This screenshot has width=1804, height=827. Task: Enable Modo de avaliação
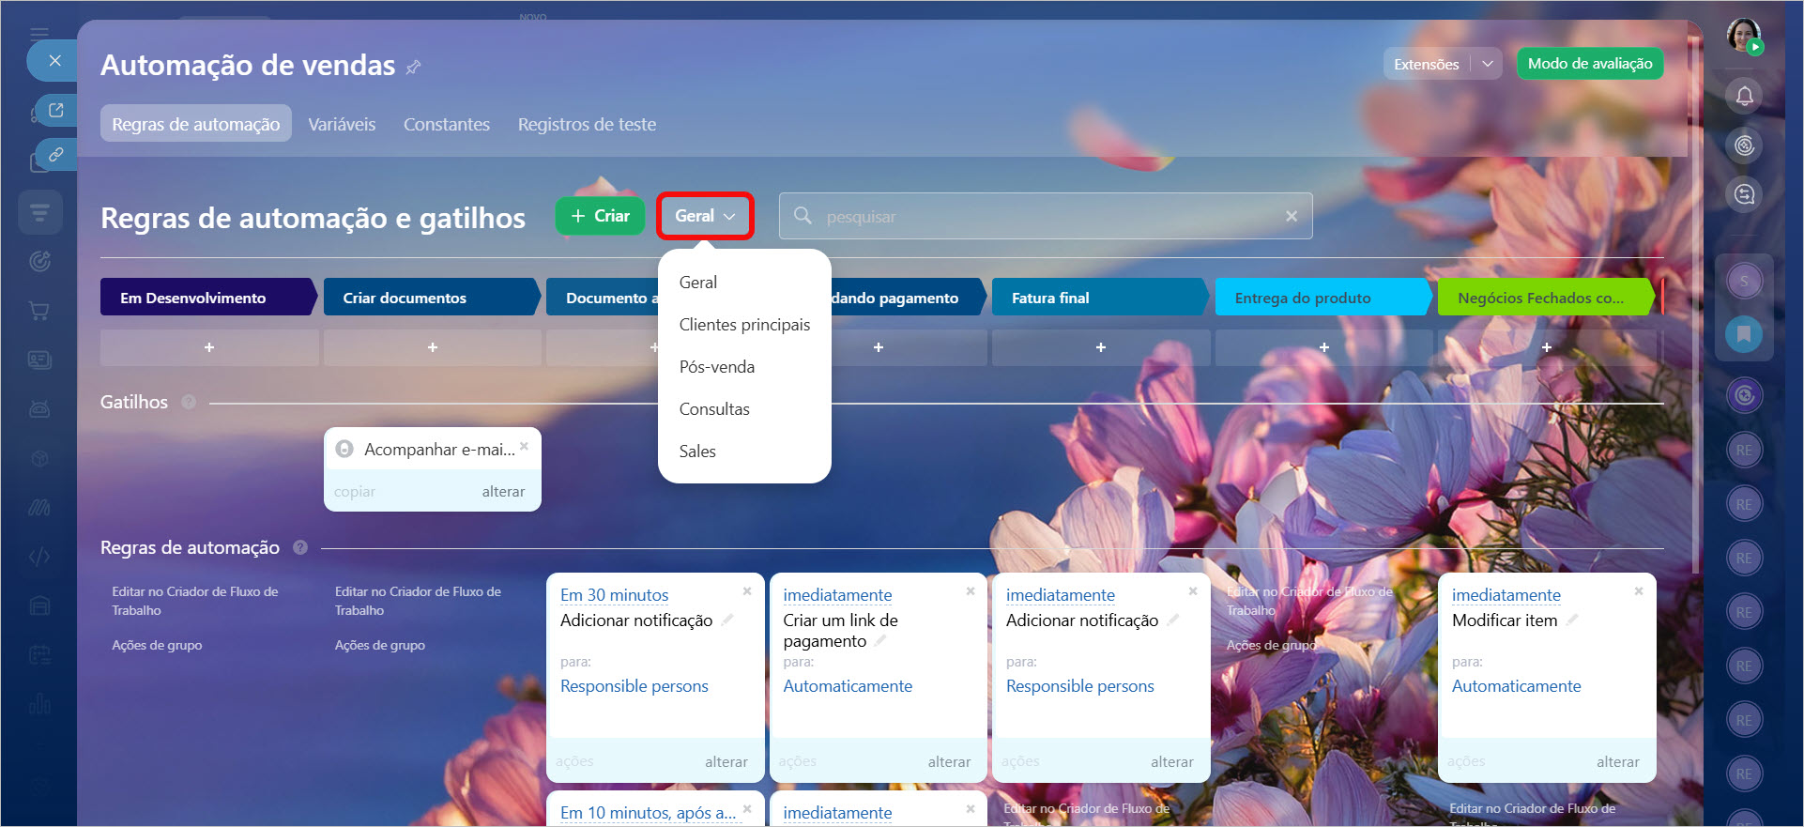tap(1589, 64)
